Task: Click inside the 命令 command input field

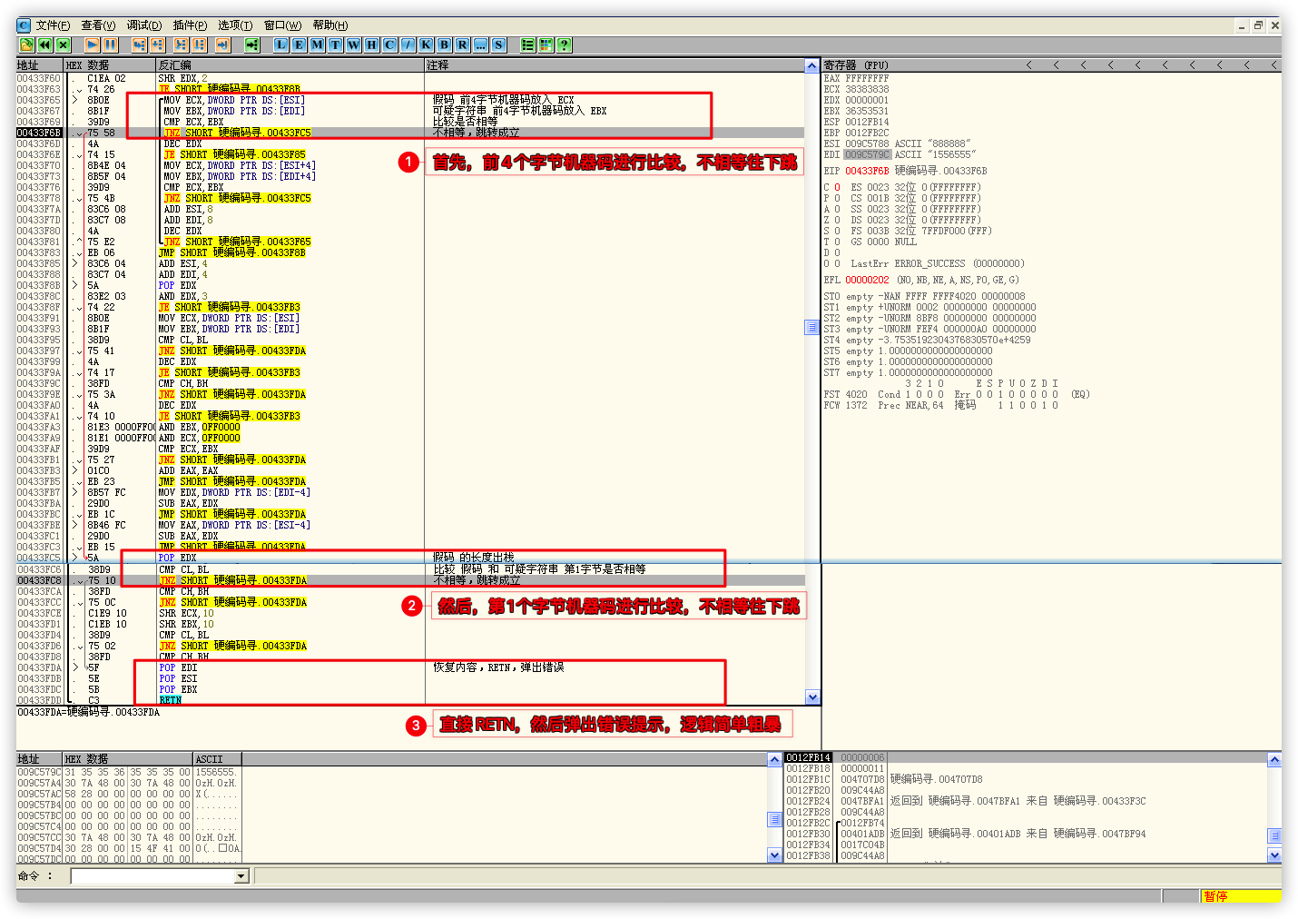Action: click(x=152, y=876)
